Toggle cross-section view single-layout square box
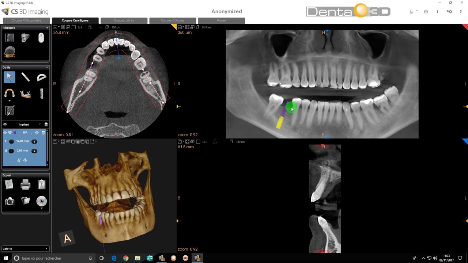This screenshot has width=468, height=263. [x=198, y=141]
